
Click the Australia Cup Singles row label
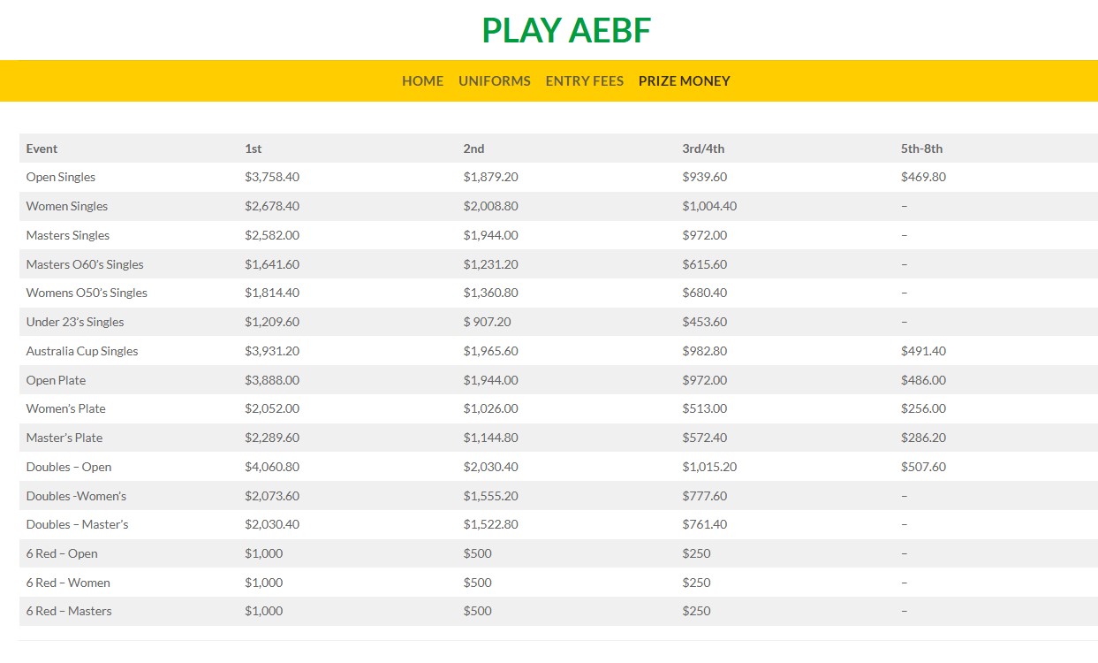click(82, 351)
